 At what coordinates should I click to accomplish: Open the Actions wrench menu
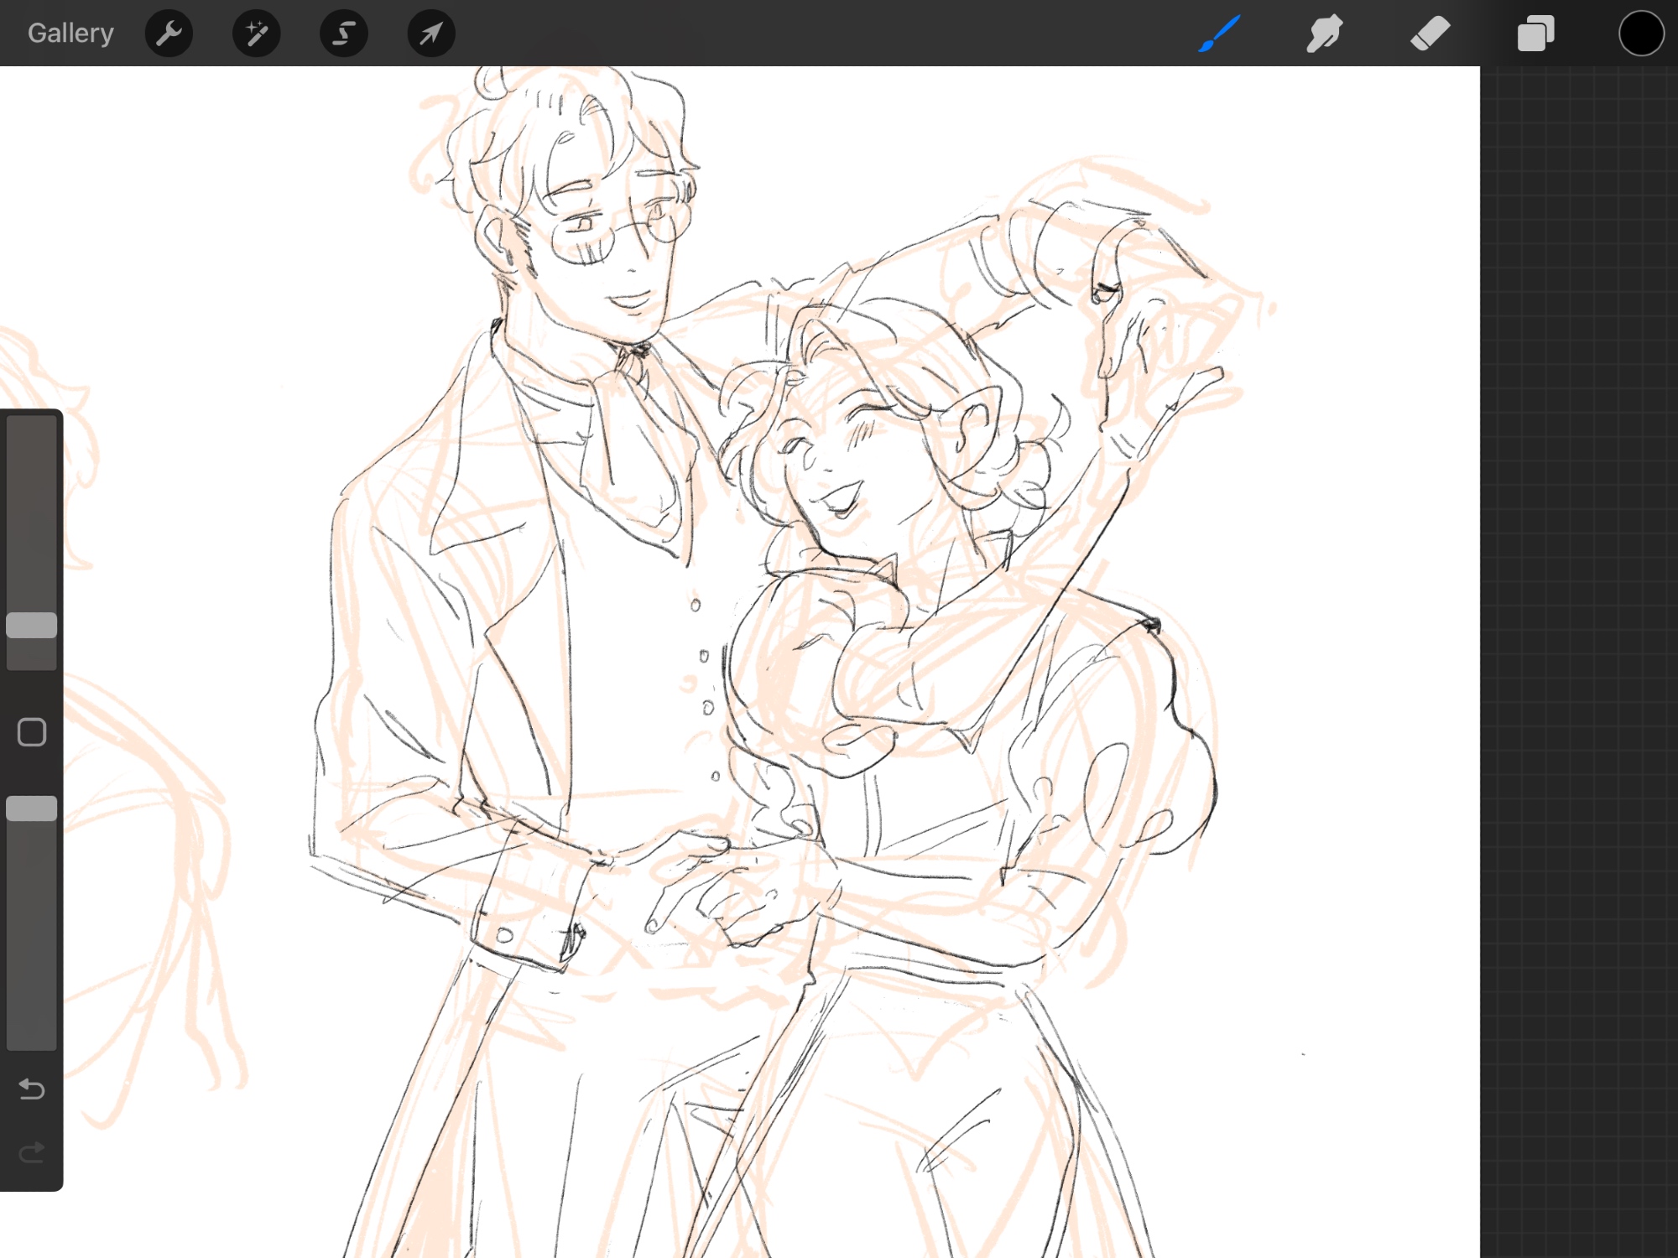click(169, 34)
